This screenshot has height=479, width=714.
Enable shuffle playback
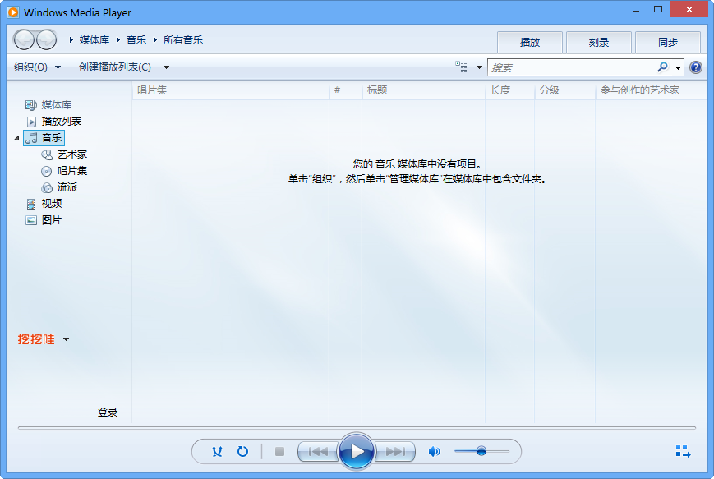tap(217, 451)
